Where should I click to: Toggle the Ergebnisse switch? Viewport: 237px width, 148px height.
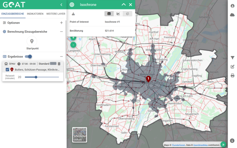click(x=28, y=56)
